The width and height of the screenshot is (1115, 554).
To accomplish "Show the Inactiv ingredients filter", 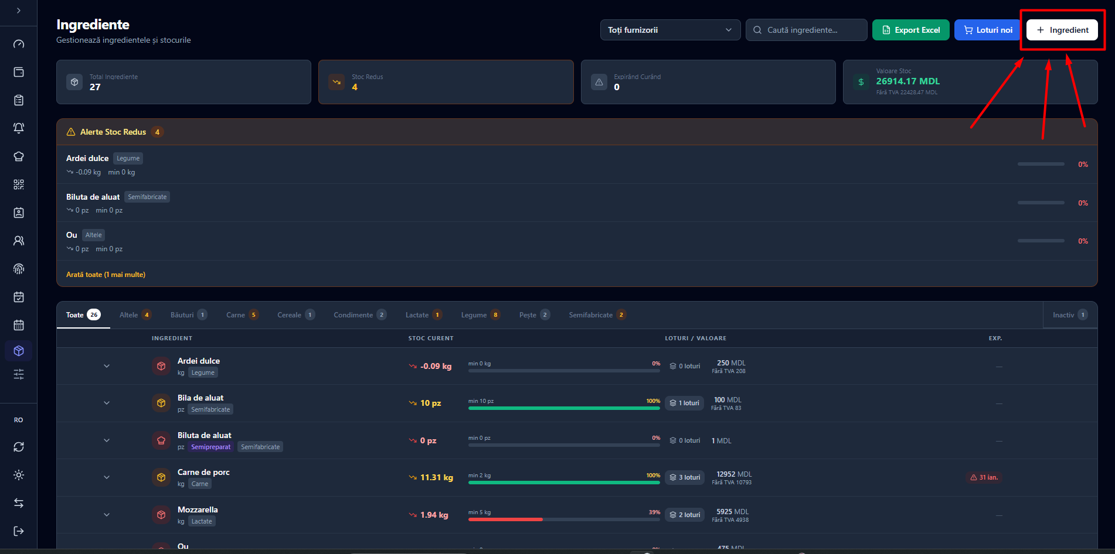I will pos(1070,315).
